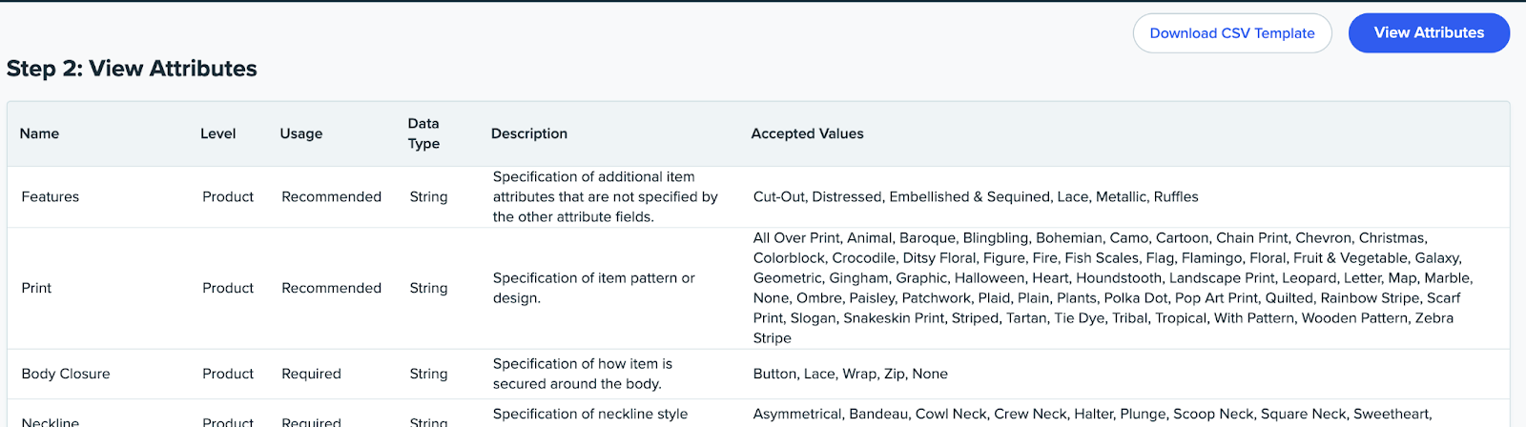Click Required usage in Body Closure row
Viewport: 1526px width, 427px height.
(x=311, y=374)
